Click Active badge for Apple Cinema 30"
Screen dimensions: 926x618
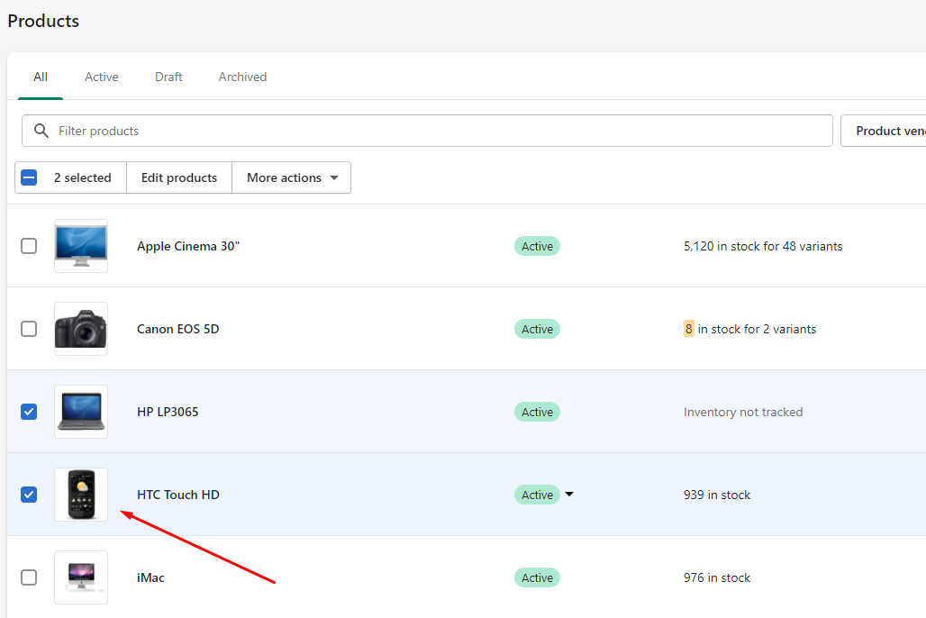click(537, 246)
